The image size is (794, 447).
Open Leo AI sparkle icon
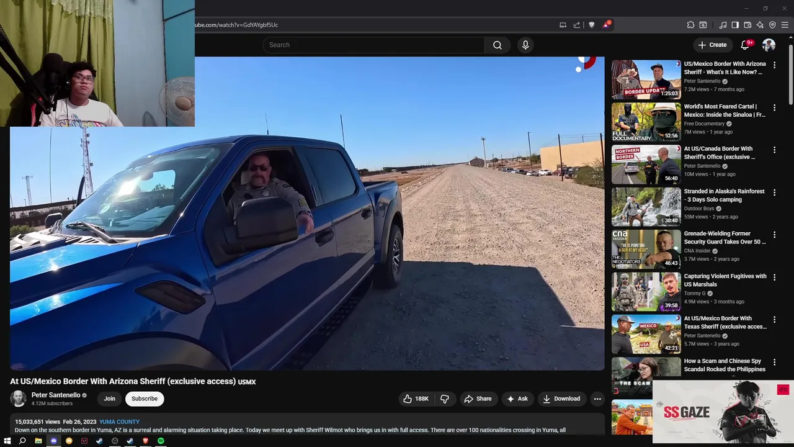click(760, 25)
